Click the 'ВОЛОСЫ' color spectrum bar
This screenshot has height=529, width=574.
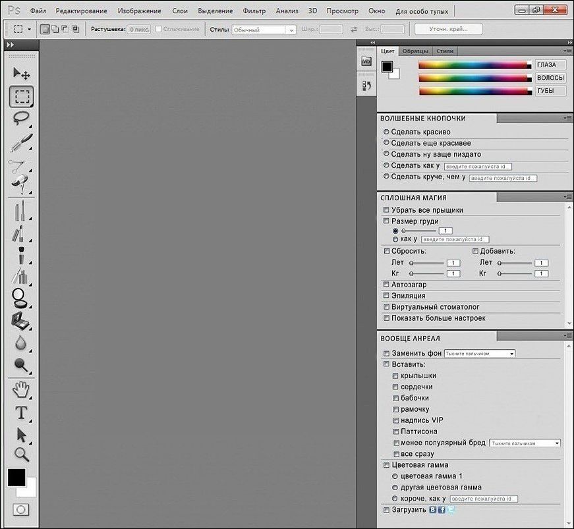(x=474, y=78)
